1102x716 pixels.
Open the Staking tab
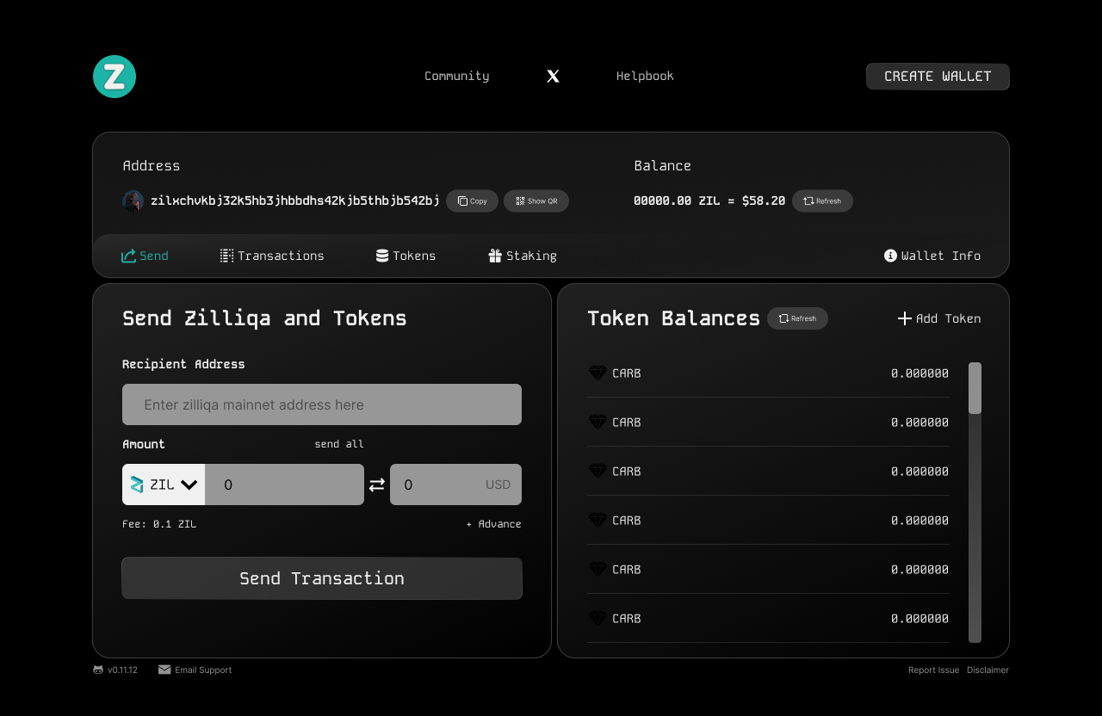coord(523,256)
